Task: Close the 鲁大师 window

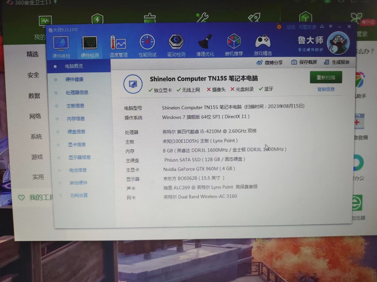Action: (x=349, y=26)
